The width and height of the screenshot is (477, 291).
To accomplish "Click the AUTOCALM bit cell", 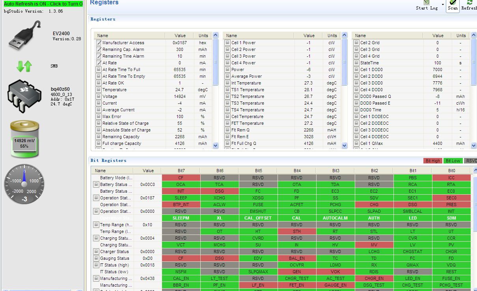I will click(x=335, y=218).
